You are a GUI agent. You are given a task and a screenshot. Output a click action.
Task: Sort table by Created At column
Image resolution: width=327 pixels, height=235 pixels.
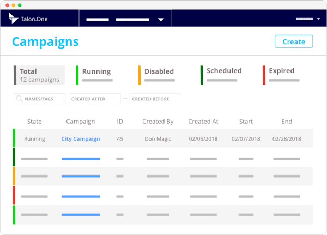tap(203, 122)
